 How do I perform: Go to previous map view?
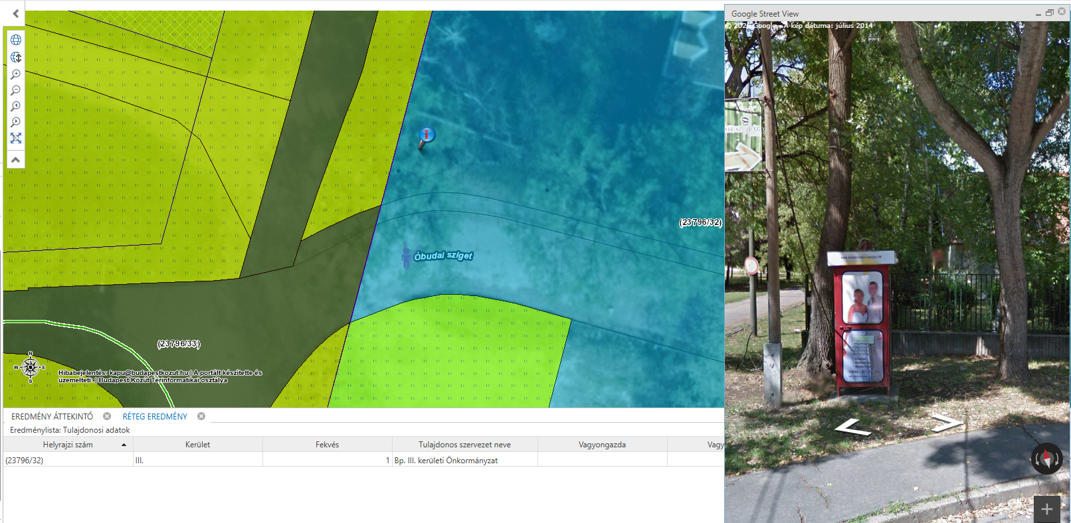16,106
